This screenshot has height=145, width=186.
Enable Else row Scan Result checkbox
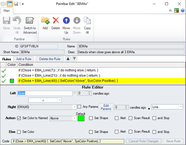[x=130, y=132]
